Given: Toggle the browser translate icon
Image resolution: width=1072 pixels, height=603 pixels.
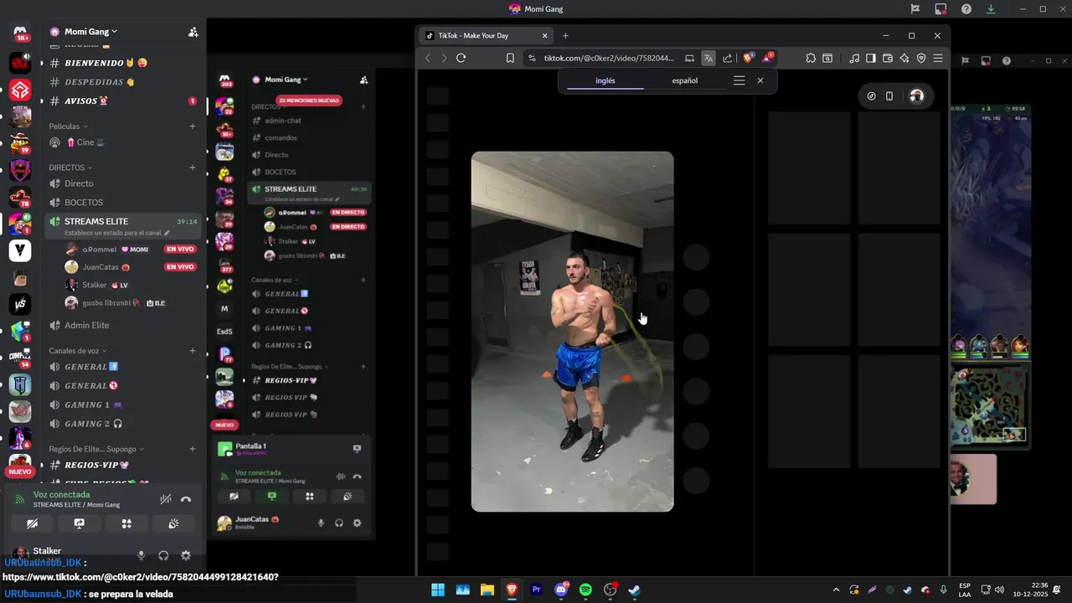Looking at the screenshot, I should 709,58.
